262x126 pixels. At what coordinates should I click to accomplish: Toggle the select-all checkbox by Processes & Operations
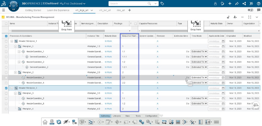(6, 36)
